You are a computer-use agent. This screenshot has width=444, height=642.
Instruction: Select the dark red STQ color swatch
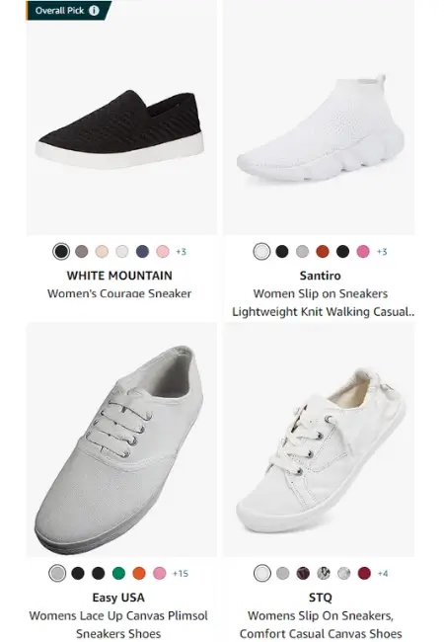(364, 573)
